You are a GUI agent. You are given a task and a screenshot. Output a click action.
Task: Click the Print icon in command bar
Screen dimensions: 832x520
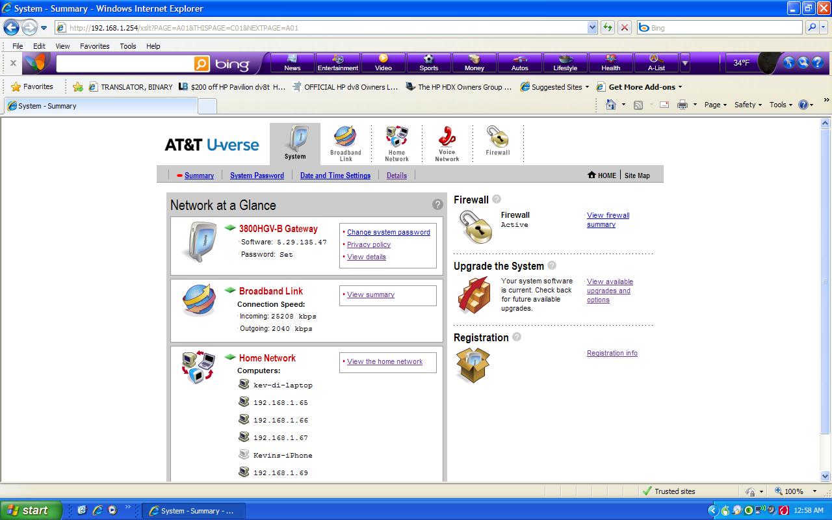[682, 105]
